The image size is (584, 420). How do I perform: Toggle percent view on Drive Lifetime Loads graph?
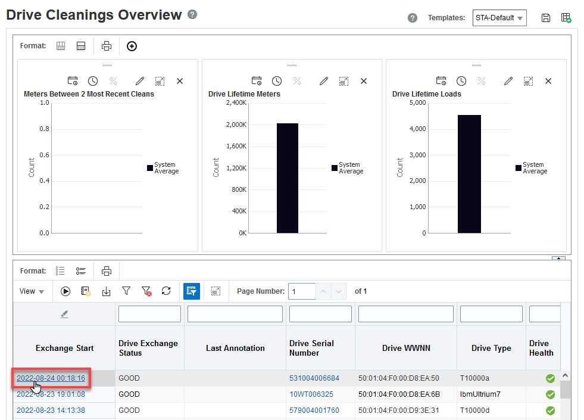click(482, 81)
